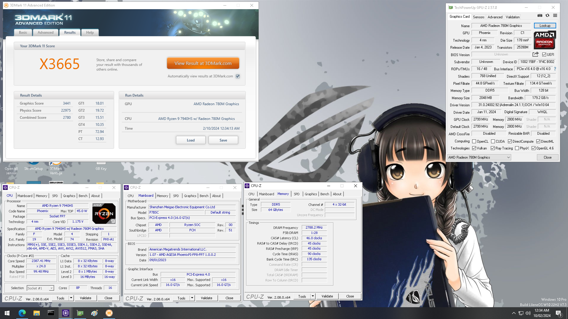Toggle the PhysX checkbox
The image size is (568, 319).
click(517, 148)
